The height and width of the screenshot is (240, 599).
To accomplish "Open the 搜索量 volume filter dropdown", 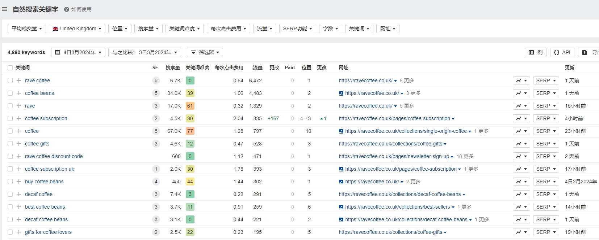I will coord(148,29).
